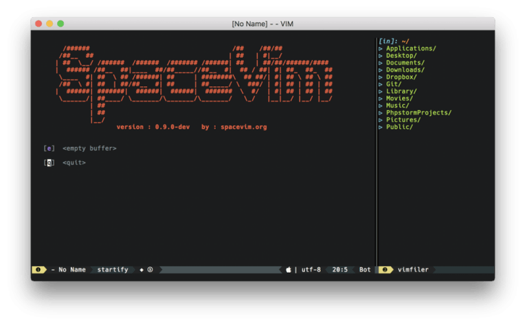Click the Documents/ folder name
Screen dimensions: 525x325
coord(405,63)
